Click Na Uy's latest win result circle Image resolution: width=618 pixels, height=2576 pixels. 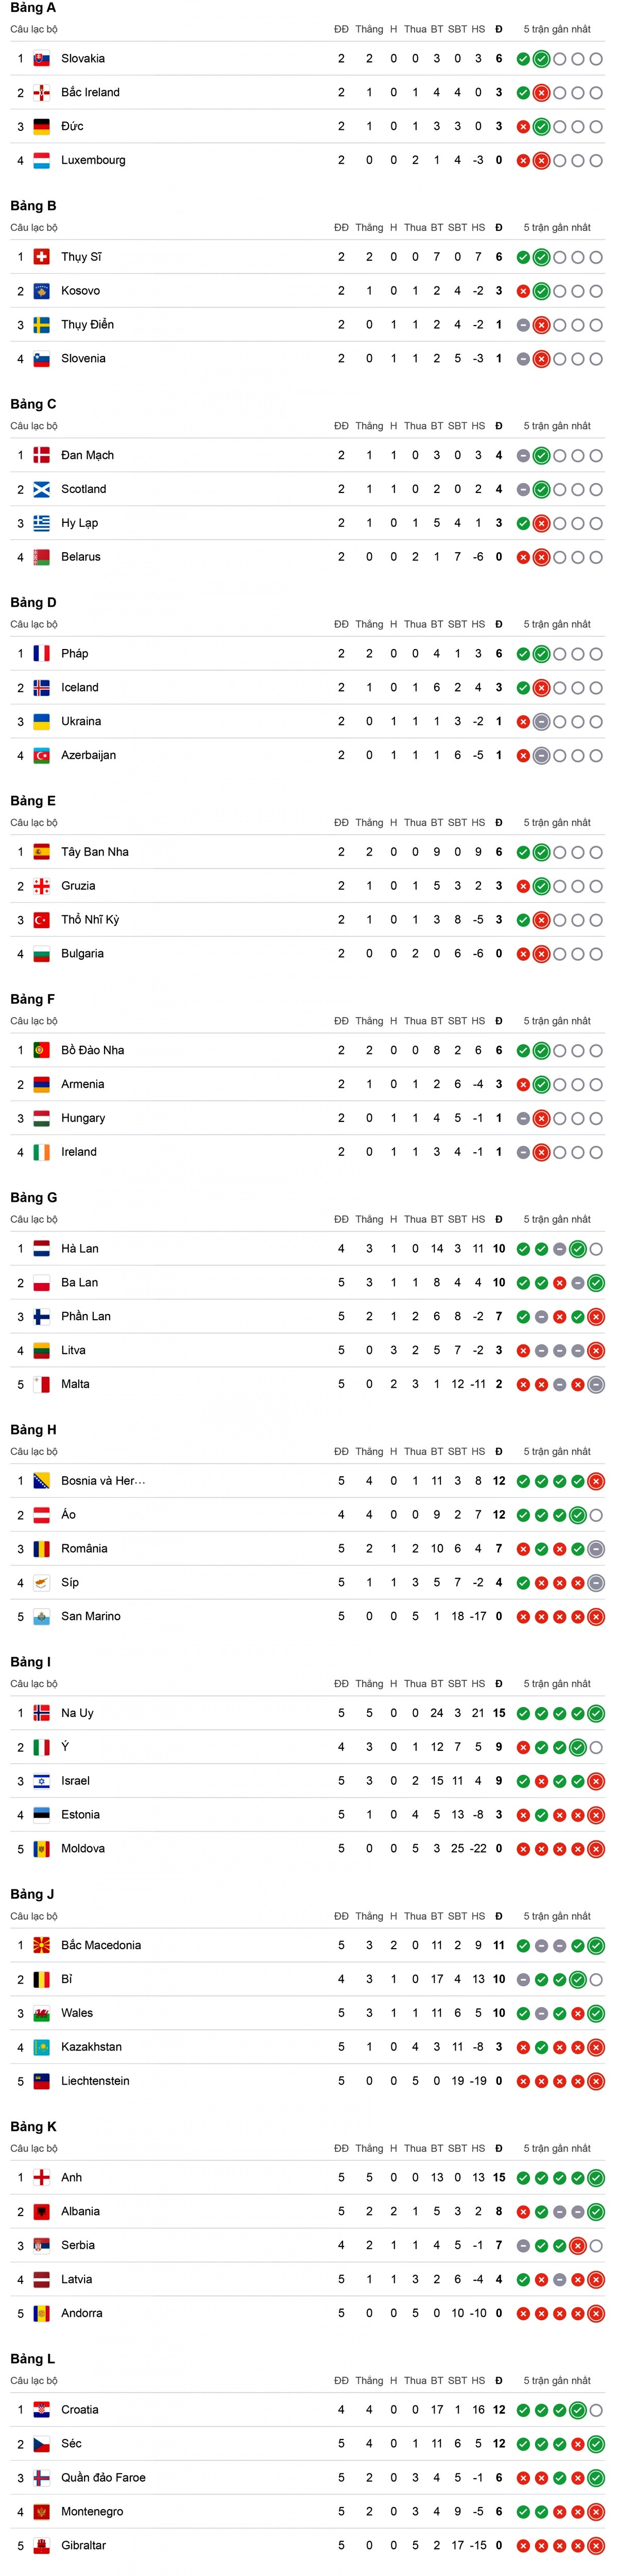pyautogui.click(x=596, y=1714)
